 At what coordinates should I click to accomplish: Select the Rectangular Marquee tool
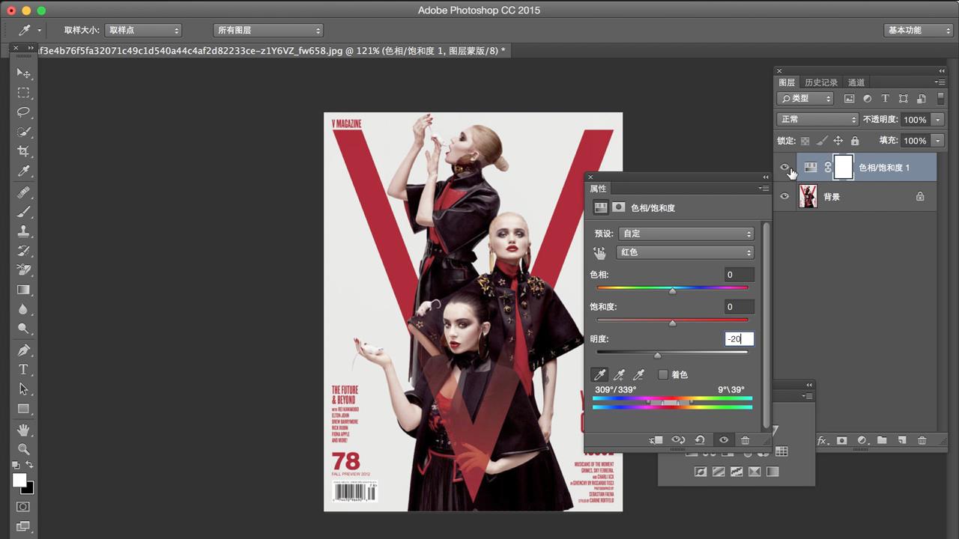(x=23, y=93)
